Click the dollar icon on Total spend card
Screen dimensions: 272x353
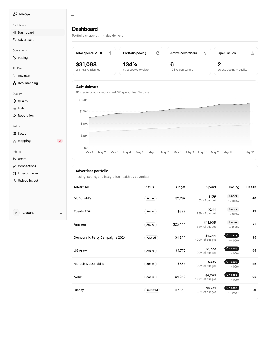pos(110,53)
